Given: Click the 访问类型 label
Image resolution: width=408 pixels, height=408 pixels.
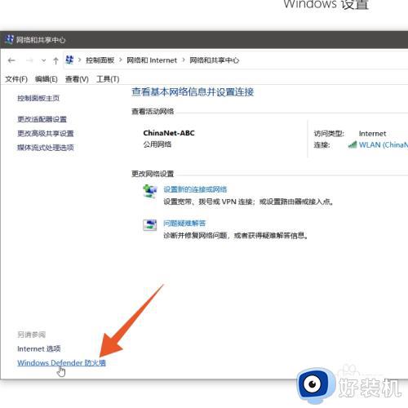Looking at the screenshot, I should pyautogui.click(x=329, y=134).
